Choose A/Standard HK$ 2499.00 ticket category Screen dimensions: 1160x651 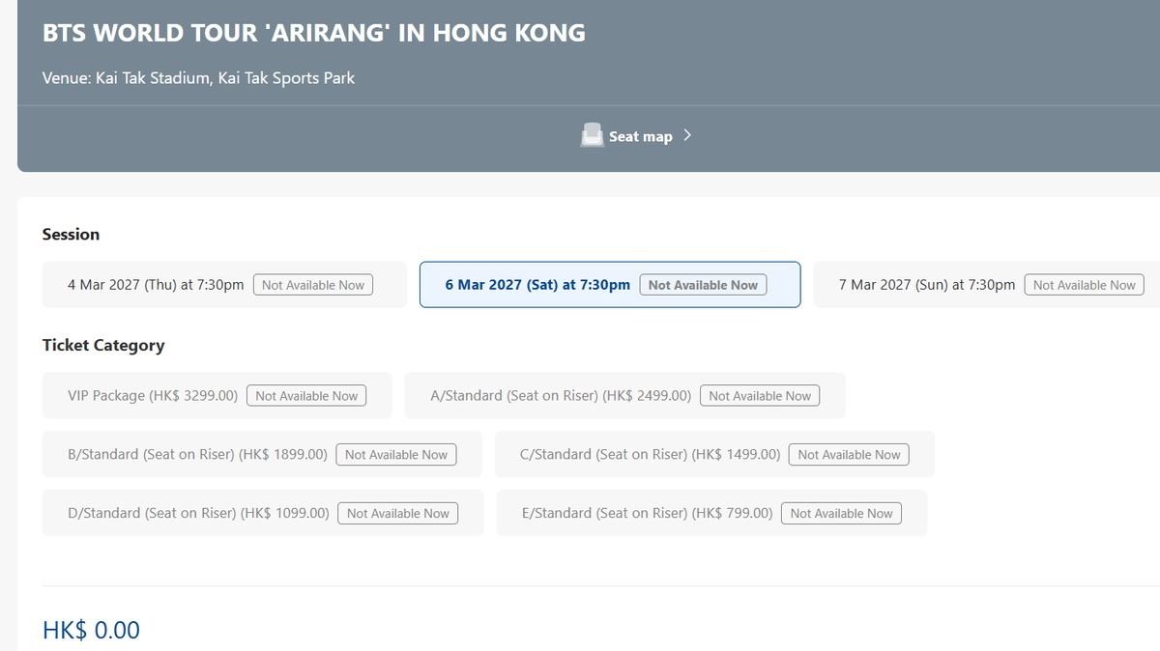[x=624, y=396]
